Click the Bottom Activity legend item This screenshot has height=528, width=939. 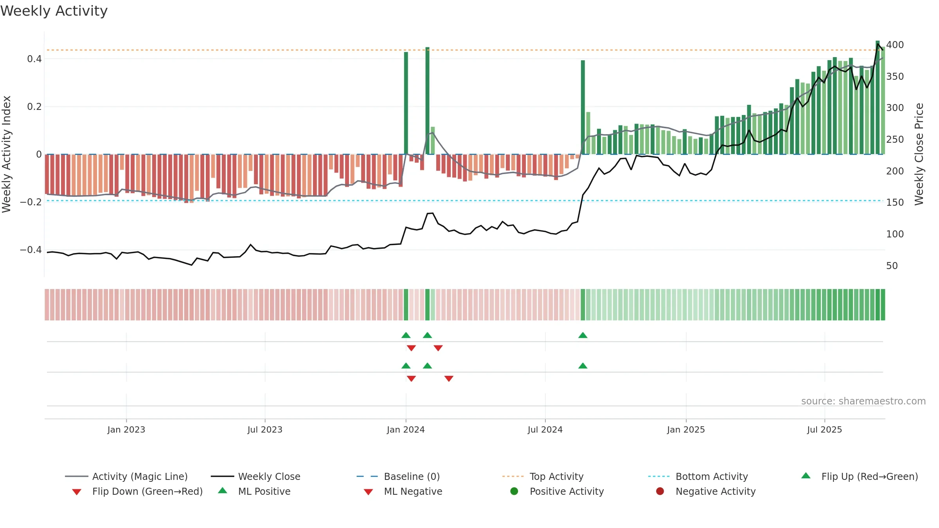[x=698, y=476]
